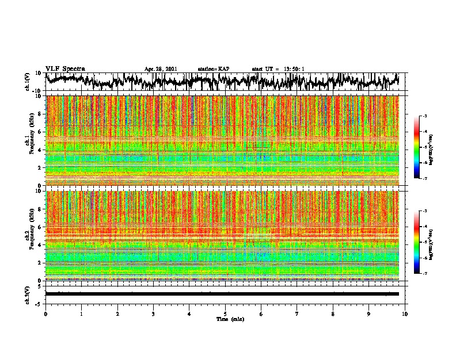The width and height of the screenshot is (456, 352).
Task: Click the 'start UT = 13:50: 1' text
Action: click(x=278, y=69)
